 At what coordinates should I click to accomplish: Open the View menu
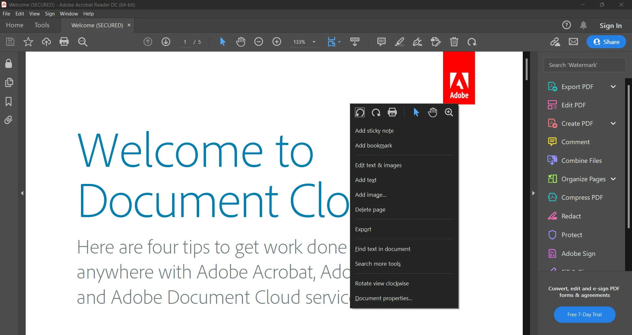click(34, 13)
